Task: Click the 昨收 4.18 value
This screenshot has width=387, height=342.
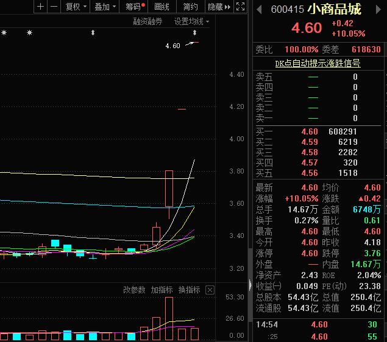Action: click(372, 242)
